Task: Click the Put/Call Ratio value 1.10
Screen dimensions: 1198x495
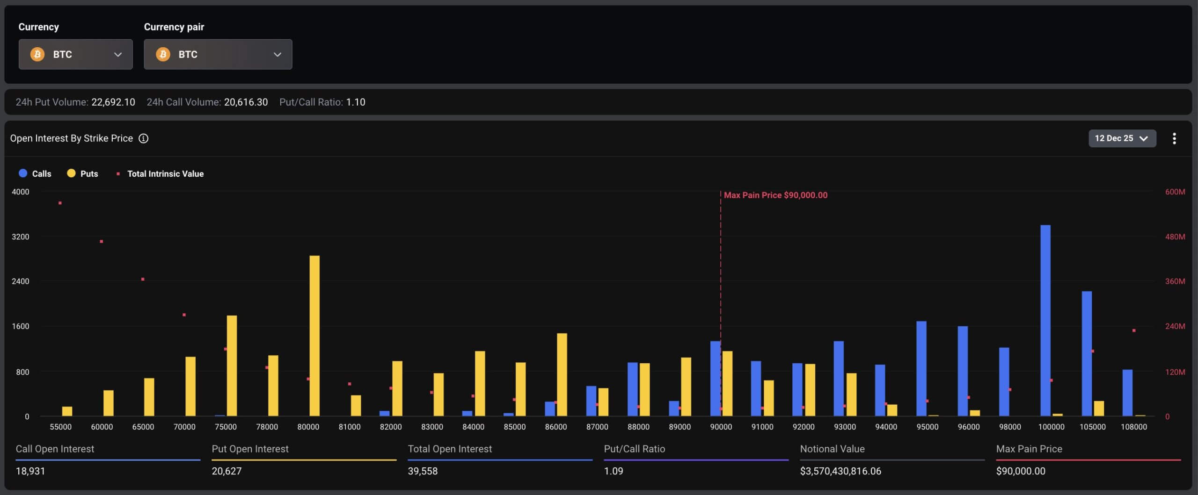Action: pyautogui.click(x=356, y=102)
